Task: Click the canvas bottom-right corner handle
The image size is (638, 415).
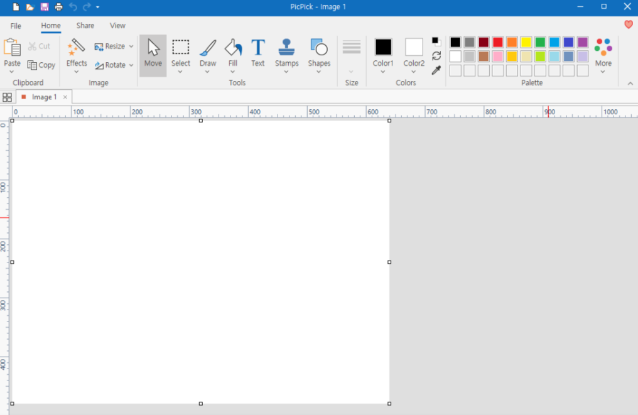Action: pos(389,404)
